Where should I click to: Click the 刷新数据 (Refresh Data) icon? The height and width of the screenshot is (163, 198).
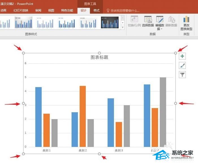(x=171, y=19)
